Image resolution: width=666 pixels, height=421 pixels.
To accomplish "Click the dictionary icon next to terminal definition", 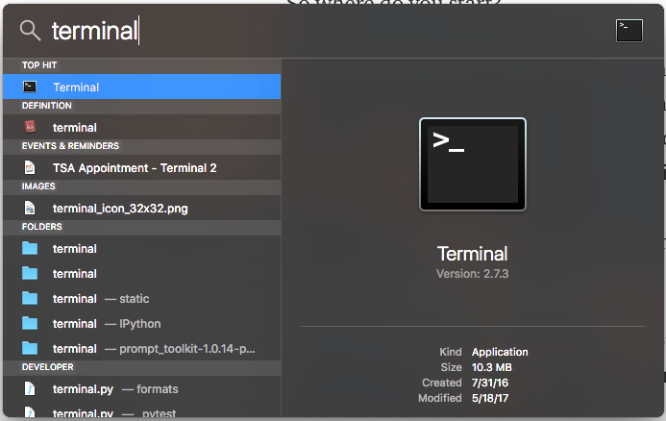I will tap(30, 127).
